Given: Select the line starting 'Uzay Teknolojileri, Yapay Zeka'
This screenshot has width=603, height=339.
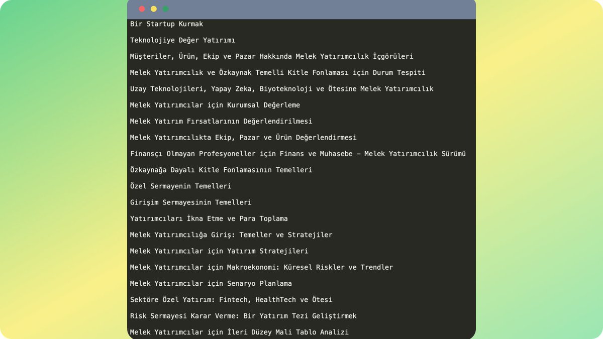Looking at the screenshot, I should (x=281, y=89).
